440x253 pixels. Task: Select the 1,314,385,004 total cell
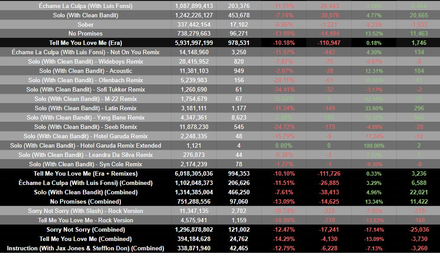pos(194,192)
